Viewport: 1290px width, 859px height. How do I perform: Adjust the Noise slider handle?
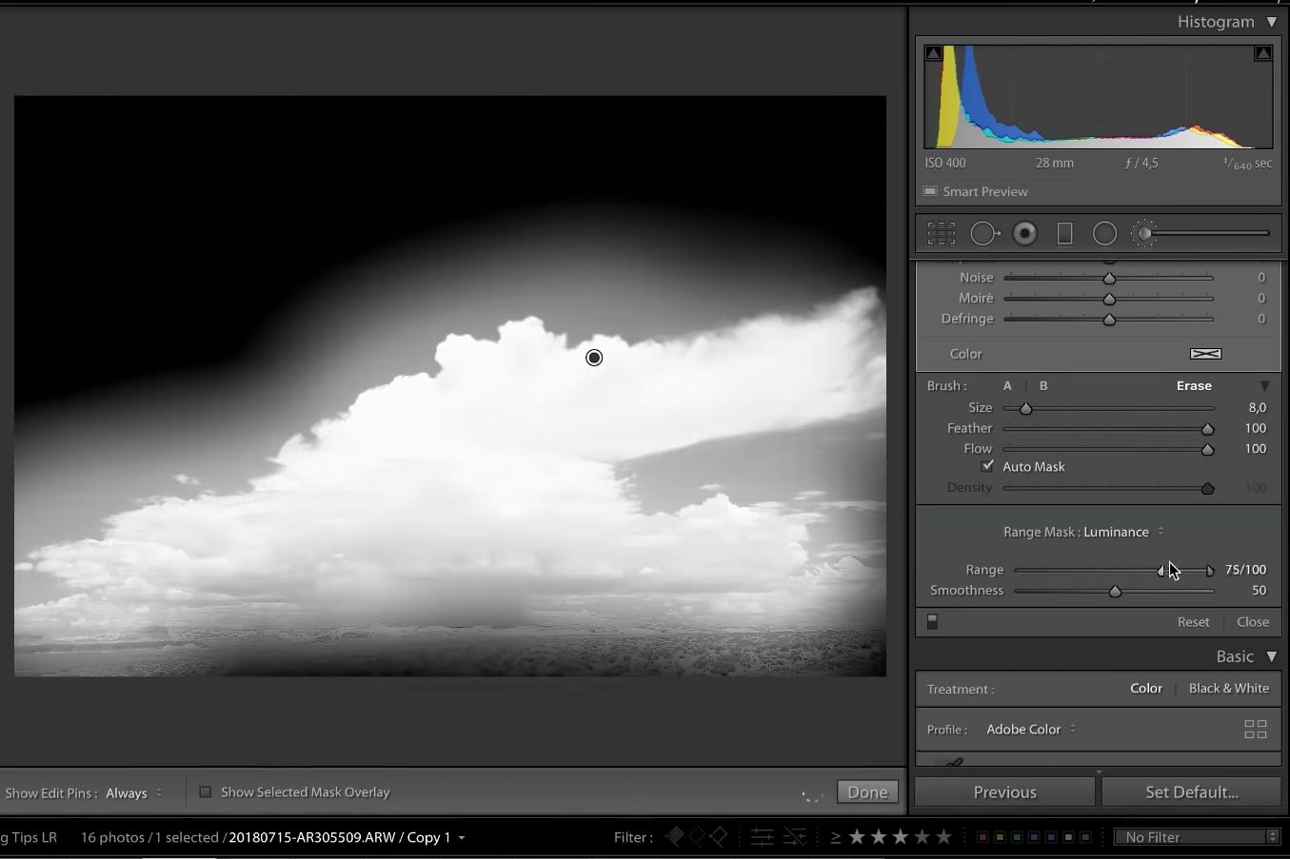tap(1109, 278)
